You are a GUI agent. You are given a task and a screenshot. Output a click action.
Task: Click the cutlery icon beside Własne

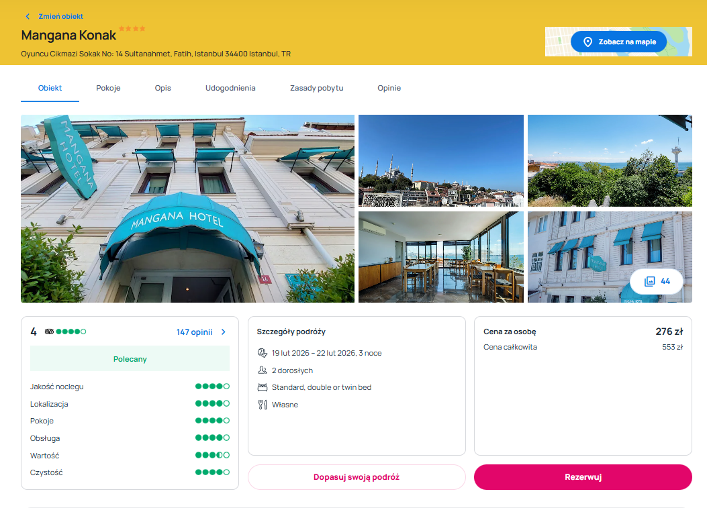pyautogui.click(x=262, y=405)
